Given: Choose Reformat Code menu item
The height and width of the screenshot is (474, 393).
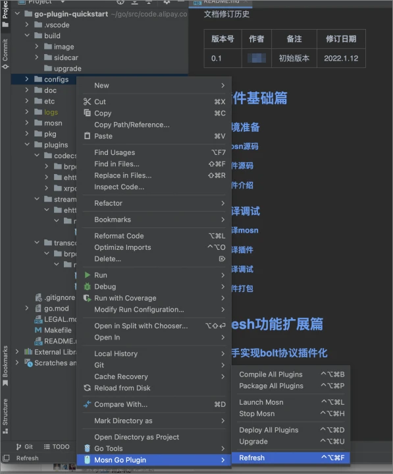Looking at the screenshot, I should click(x=154, y=236).
